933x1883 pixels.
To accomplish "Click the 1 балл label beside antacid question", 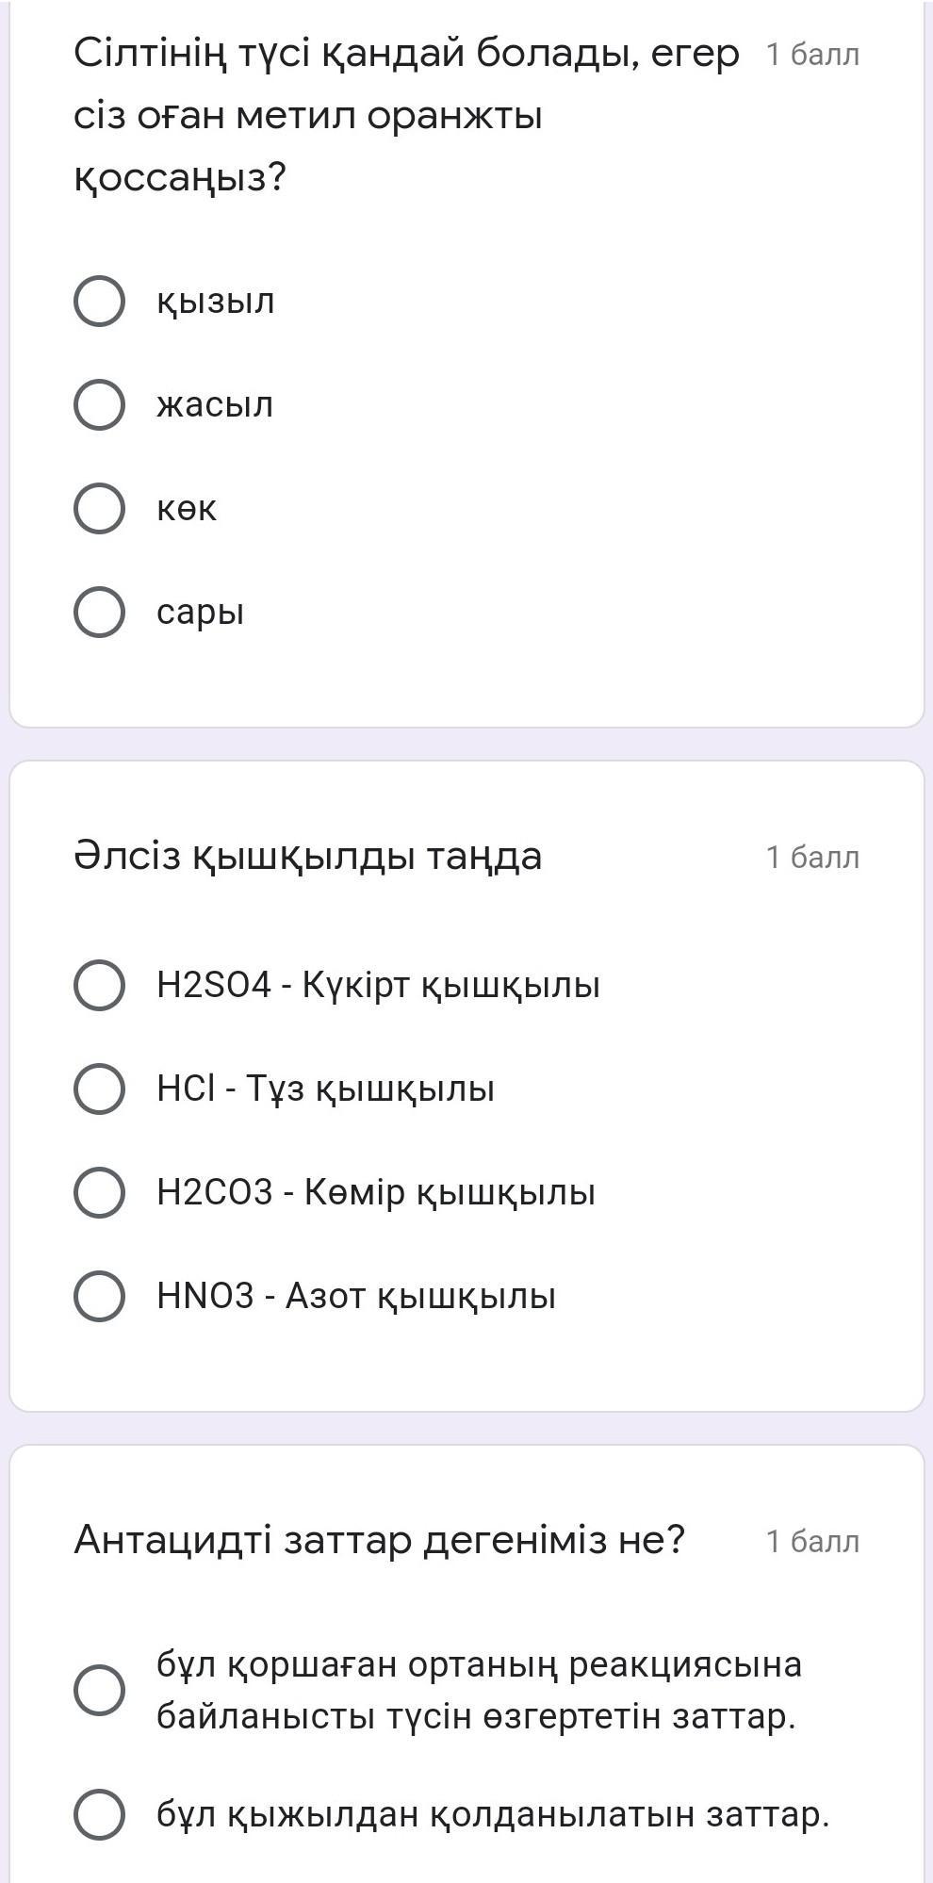I will (812, 1541).
